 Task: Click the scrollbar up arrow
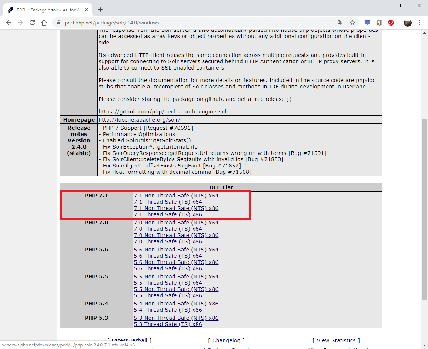click(x=424, y=33)
